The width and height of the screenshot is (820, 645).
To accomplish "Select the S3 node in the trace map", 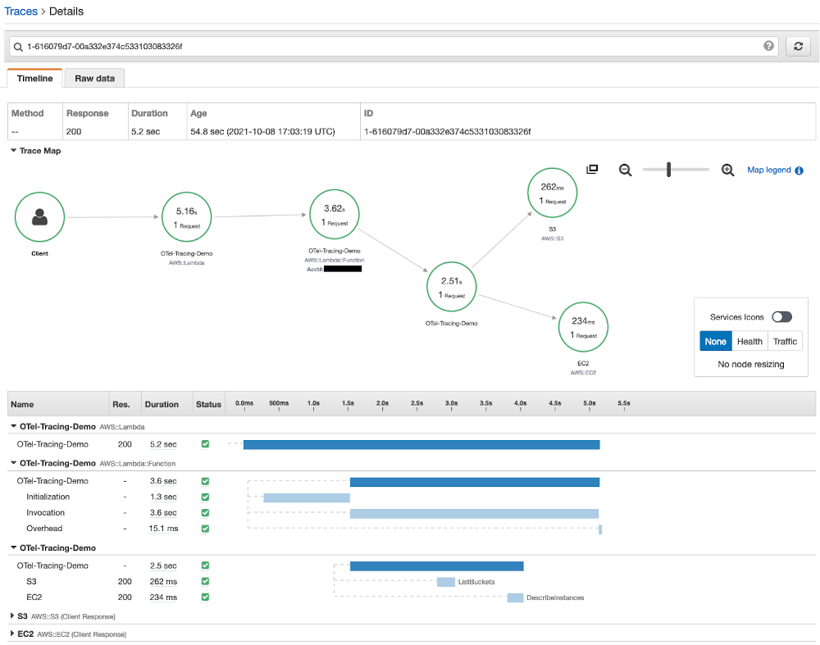I will [552, 193].
